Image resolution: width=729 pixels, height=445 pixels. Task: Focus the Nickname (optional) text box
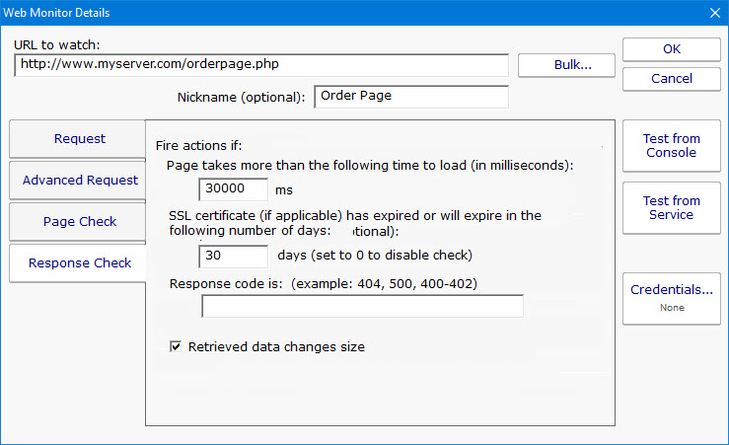(x=410, y=97)
